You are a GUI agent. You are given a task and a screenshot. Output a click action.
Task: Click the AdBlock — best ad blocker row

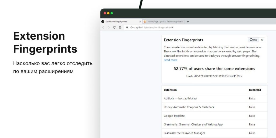[215, 99]
